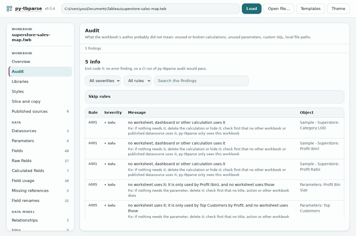Open Parameters in the sidebar

pos(40,141)
